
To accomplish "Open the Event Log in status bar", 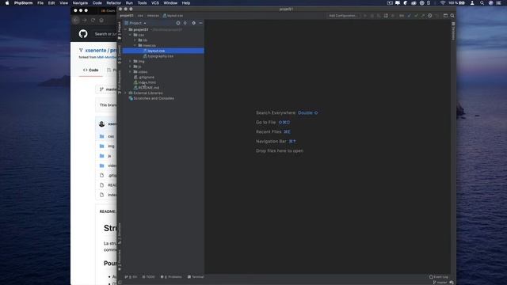I will pos(439,277).
